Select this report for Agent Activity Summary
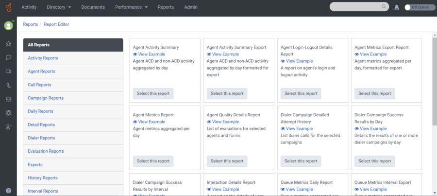Viewport: 437px width, 196px height. point(153,93)
